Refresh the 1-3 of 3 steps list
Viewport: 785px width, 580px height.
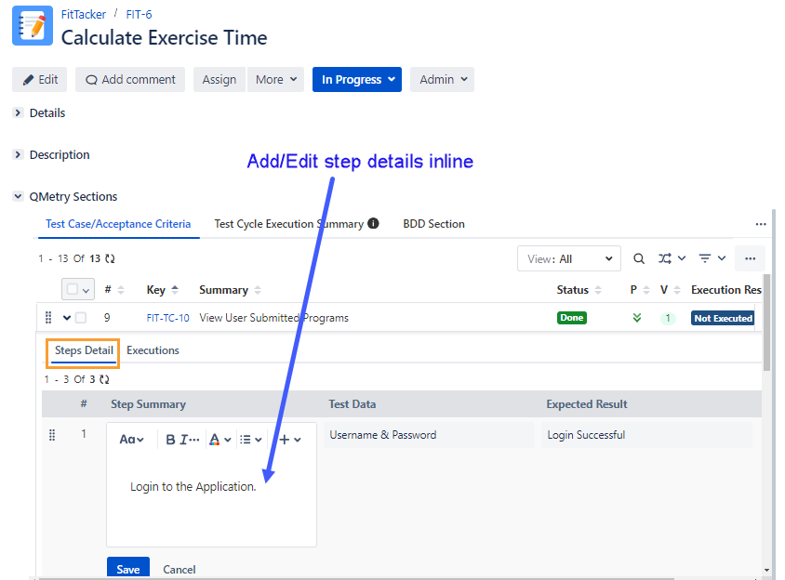pyautogui.click(x=104, y=379)
